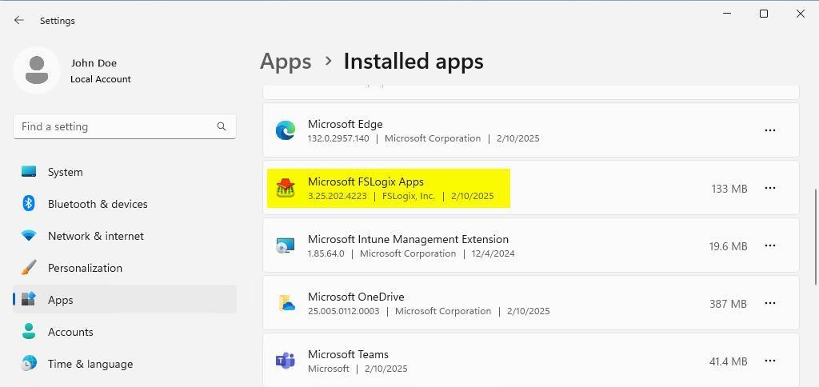The image size is (819, 387).
Task: Open more options for Intune Management Extension
Action: pos(769,245)
